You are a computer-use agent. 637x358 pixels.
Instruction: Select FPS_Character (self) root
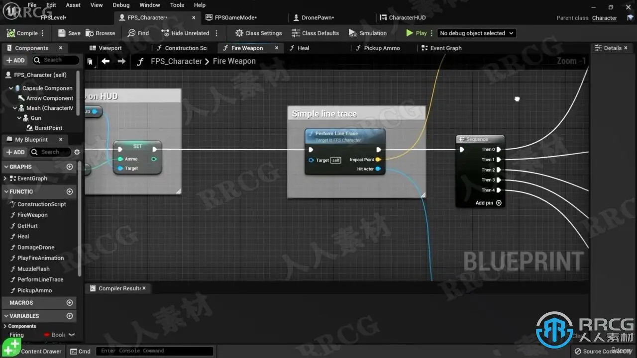point(40,75)
